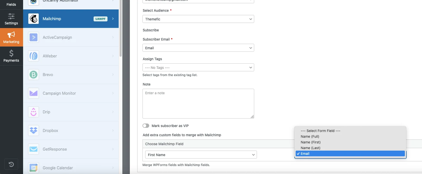Click the Drip smiley icon
The image size is (422, 174).
[33, 112]
